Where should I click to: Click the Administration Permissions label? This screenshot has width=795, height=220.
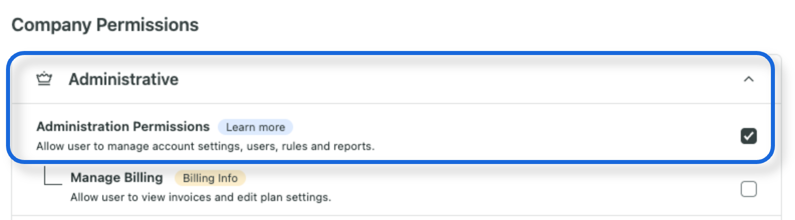[x=123, y=126]
